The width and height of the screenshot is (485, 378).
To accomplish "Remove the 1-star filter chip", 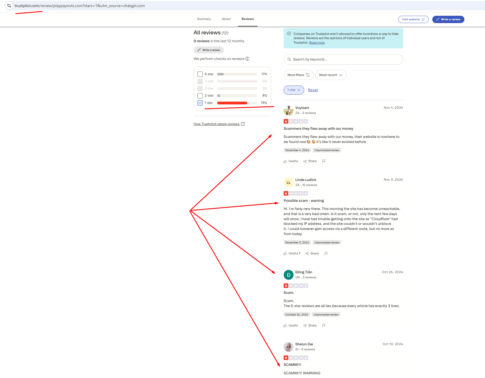I will click(299, 90).
